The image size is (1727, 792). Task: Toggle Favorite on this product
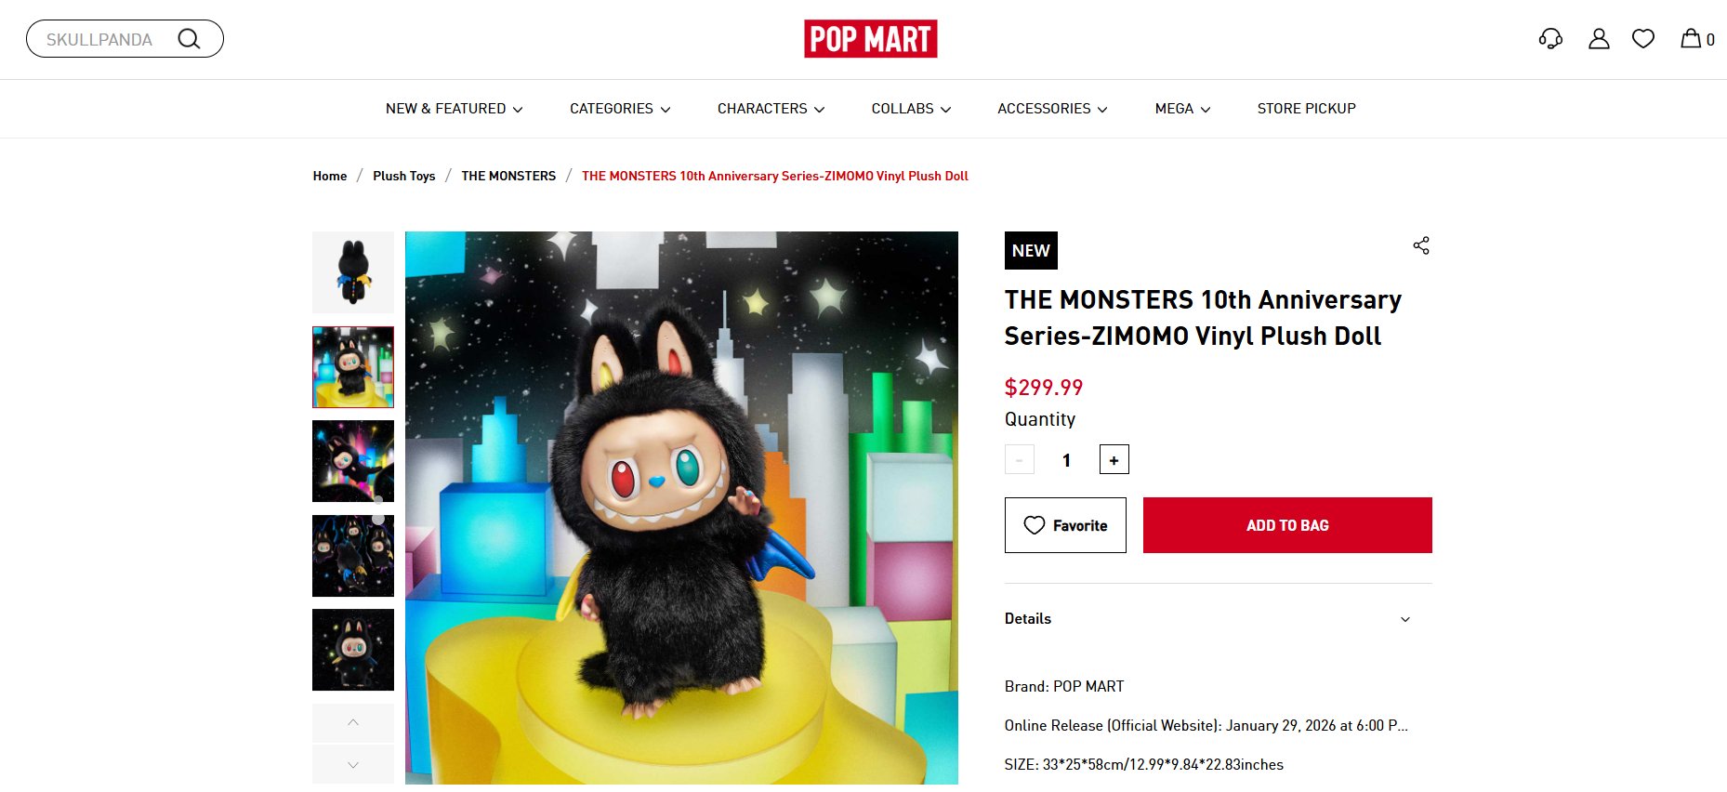1065,524
